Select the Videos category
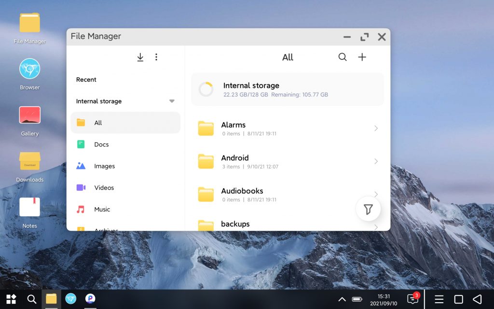This screenshot has height=309, width=494. pyautogui.click(x=104, y=188)
